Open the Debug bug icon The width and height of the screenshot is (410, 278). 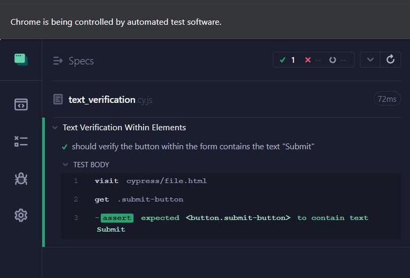click(x=21, y=179)
